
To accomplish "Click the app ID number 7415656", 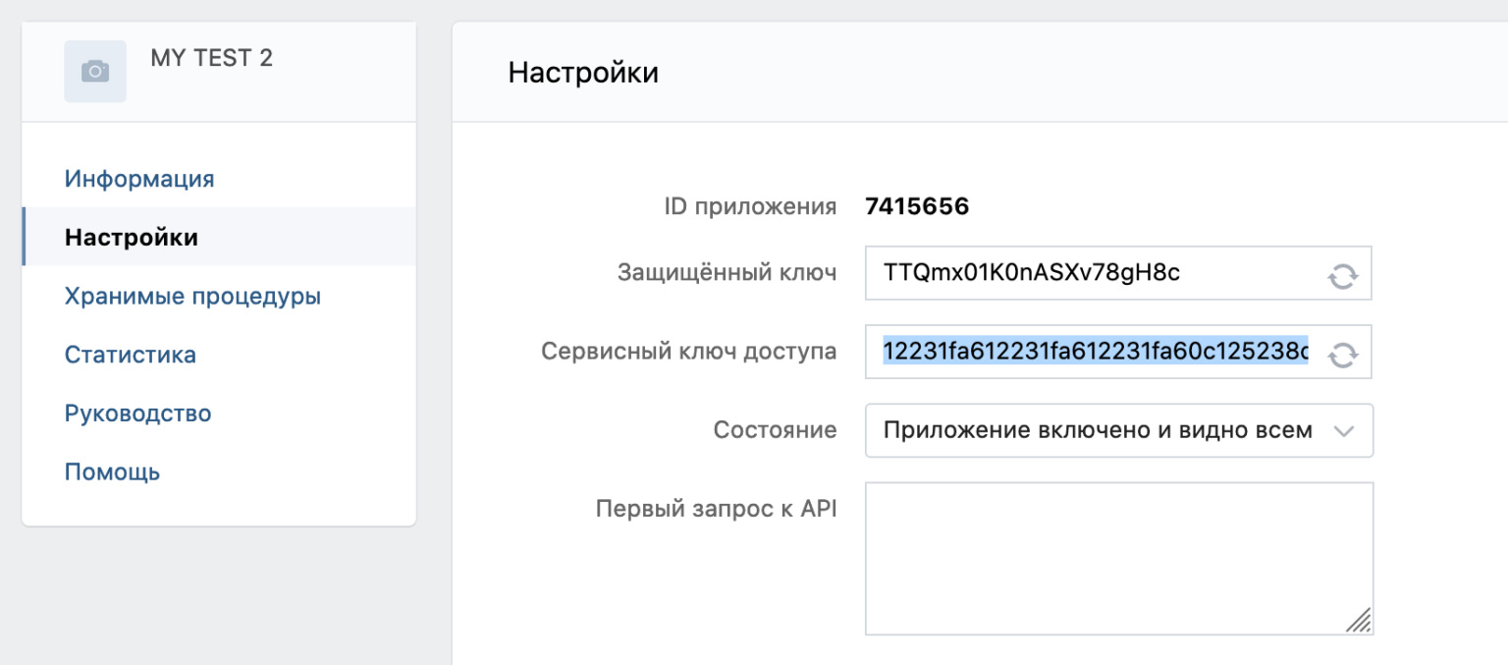I will click(917, 206).
